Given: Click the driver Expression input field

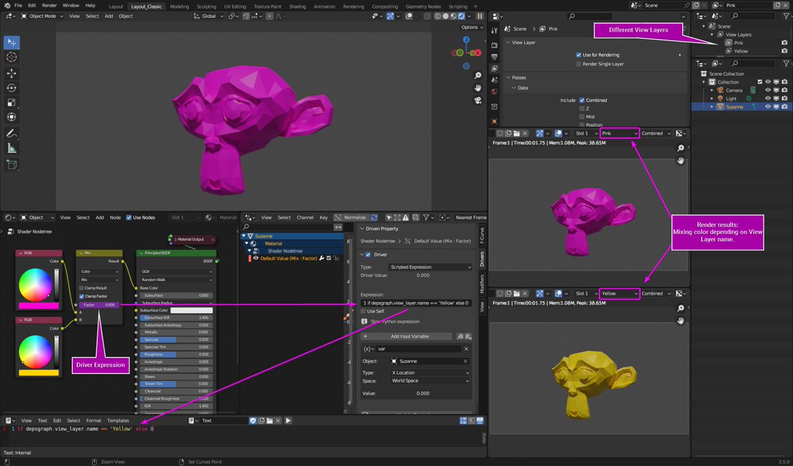Looking at the screenshot, I should coord(416,303).
